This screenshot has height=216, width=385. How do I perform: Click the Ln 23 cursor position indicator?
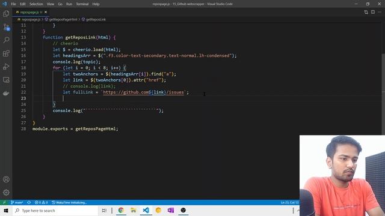click(x=290, y=203)
